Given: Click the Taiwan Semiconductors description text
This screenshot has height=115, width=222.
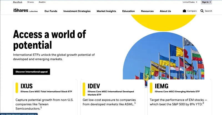Looking at the screenshot, I should pyautogui.click(x=44, y=104).
